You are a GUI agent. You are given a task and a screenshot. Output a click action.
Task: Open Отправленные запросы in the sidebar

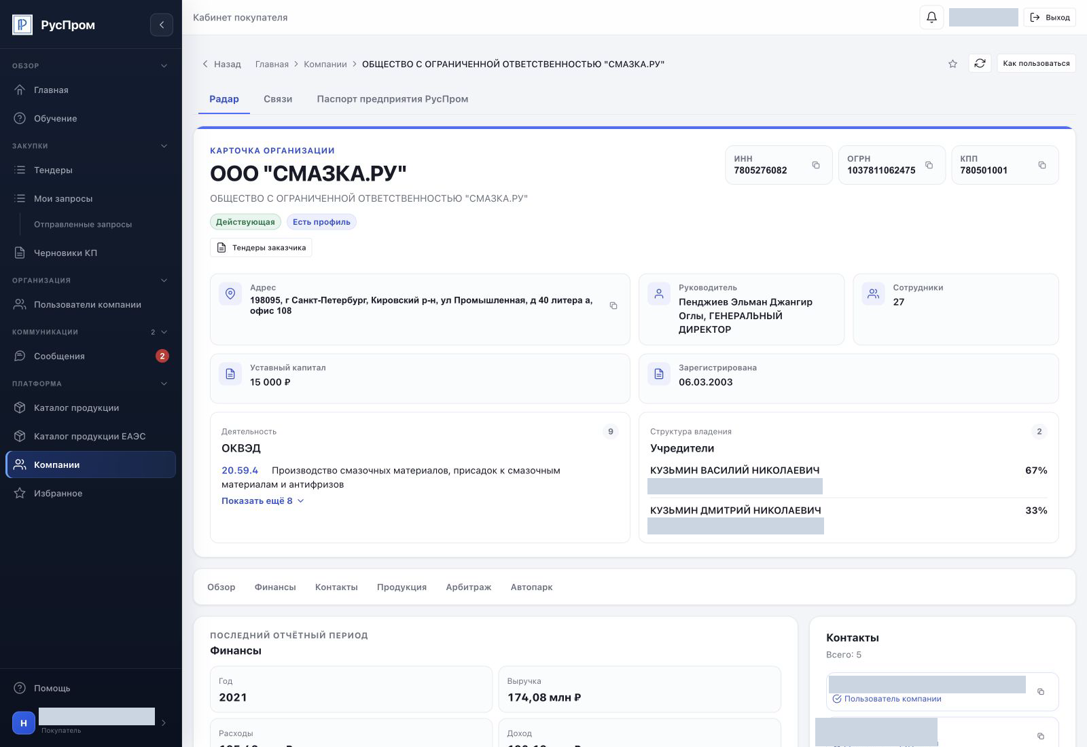click(83, 224)
